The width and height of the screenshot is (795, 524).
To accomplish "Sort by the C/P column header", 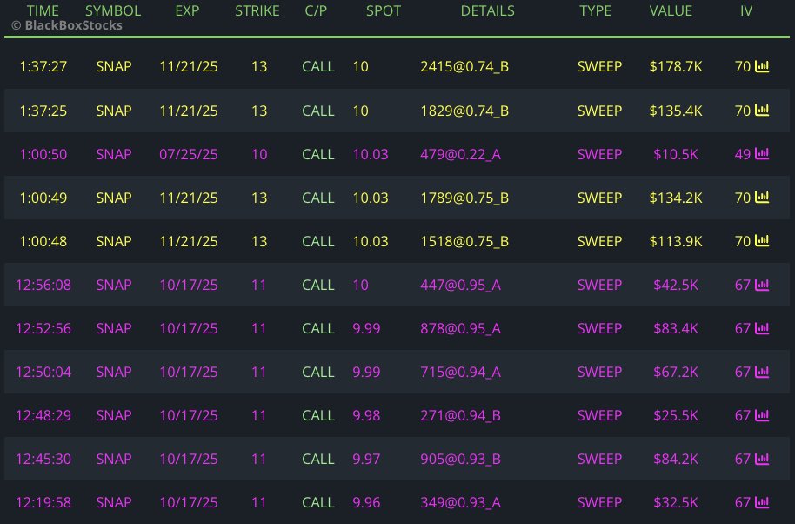I will pyautogui.click(x=316, y=10).
